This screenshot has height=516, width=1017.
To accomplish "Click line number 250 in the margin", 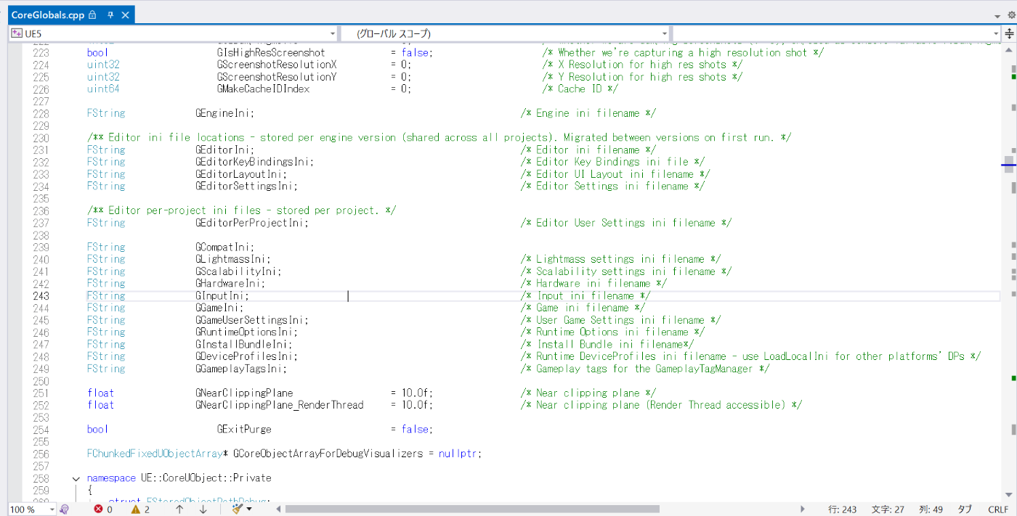I will click(41, 381).
